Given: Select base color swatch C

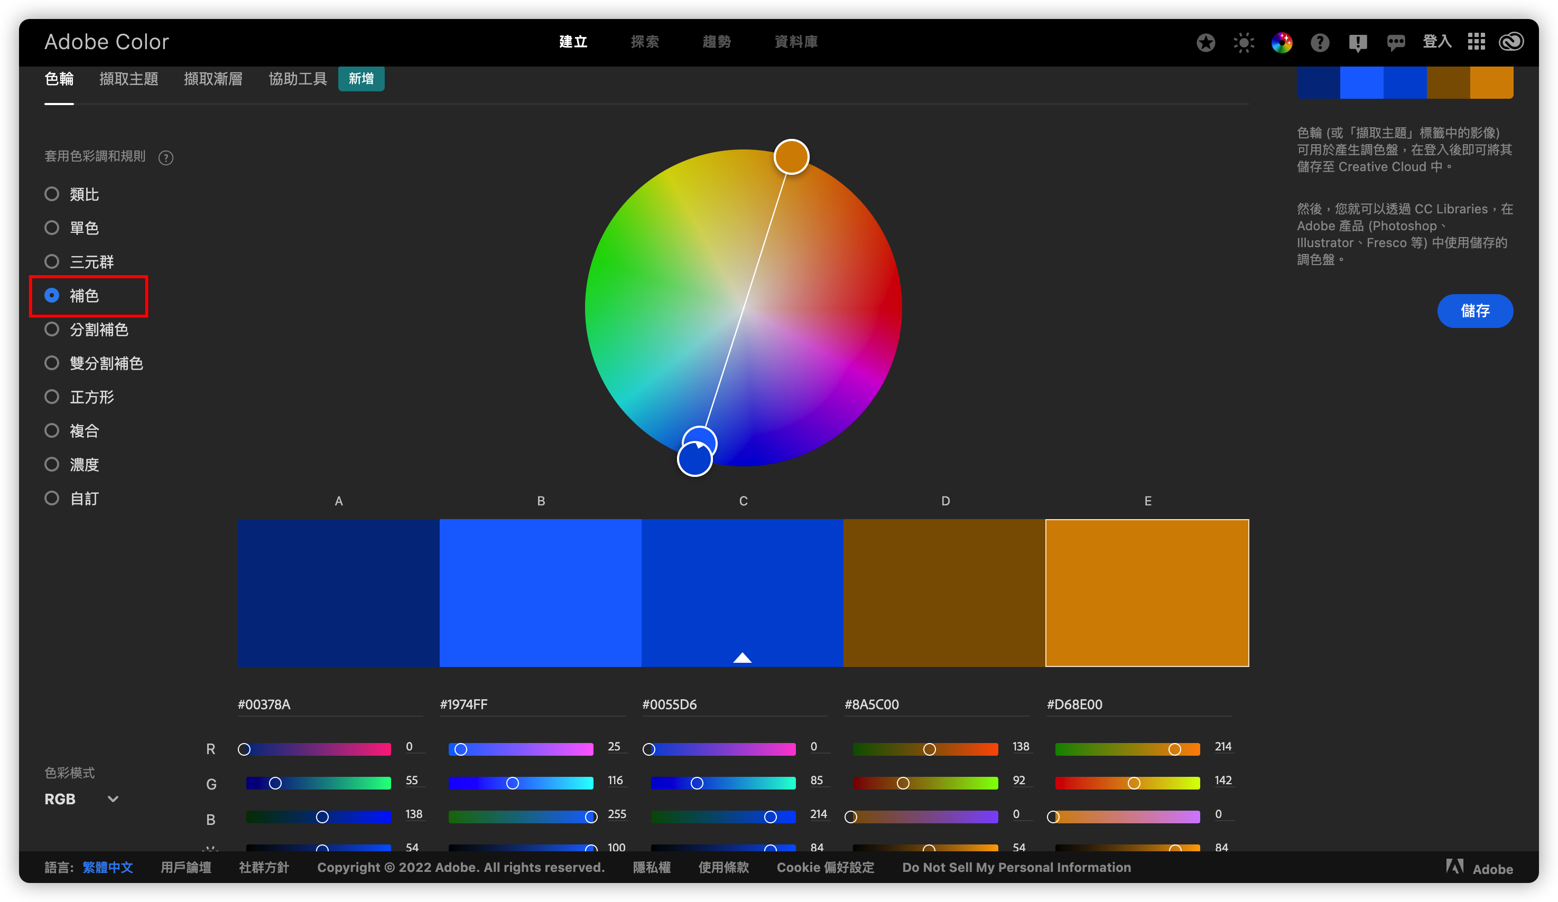Looking at the screenshot, I should (743, 593).
